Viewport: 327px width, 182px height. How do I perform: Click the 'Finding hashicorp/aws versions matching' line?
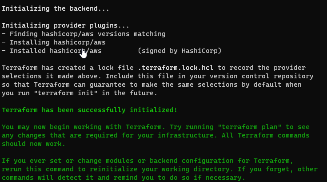tap(84, 34)
